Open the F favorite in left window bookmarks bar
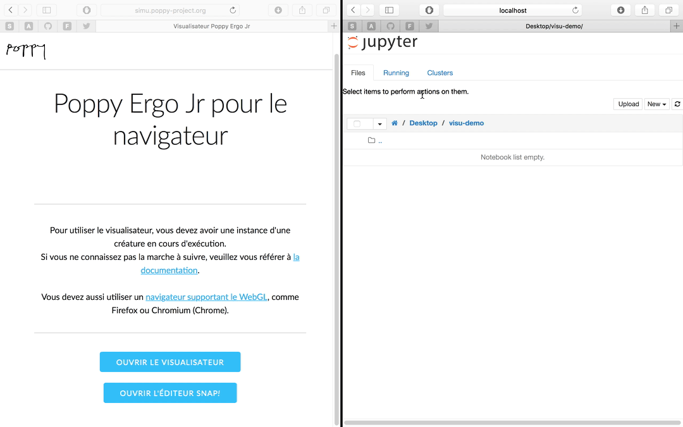 coord(67,26)
